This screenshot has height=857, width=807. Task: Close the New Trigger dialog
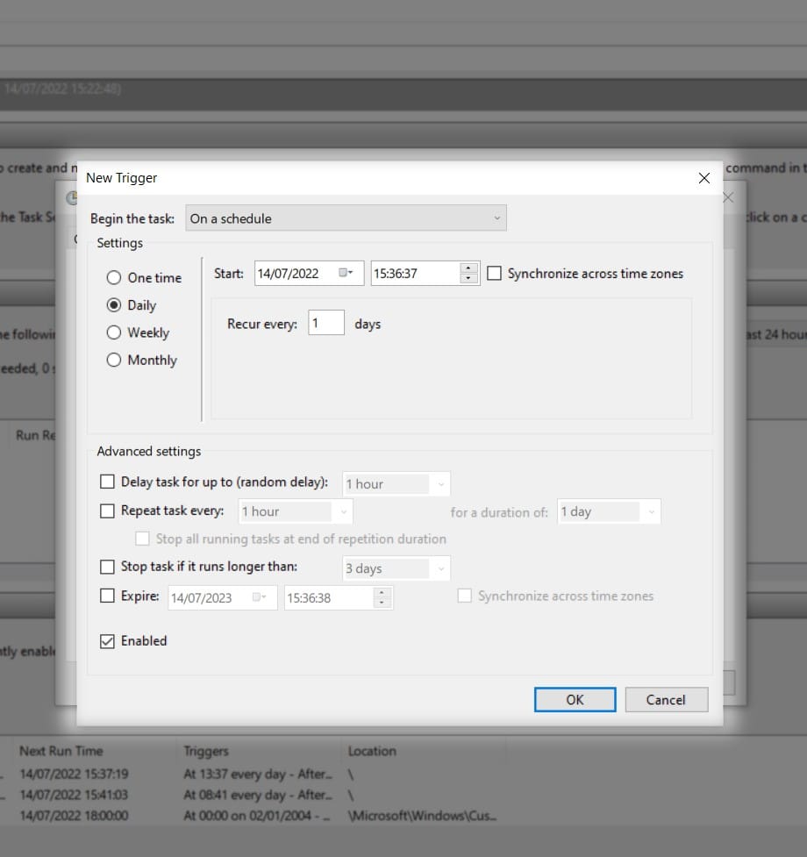click(x=704, y=178)
